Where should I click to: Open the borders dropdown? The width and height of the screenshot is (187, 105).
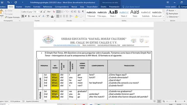pos(83,16)
